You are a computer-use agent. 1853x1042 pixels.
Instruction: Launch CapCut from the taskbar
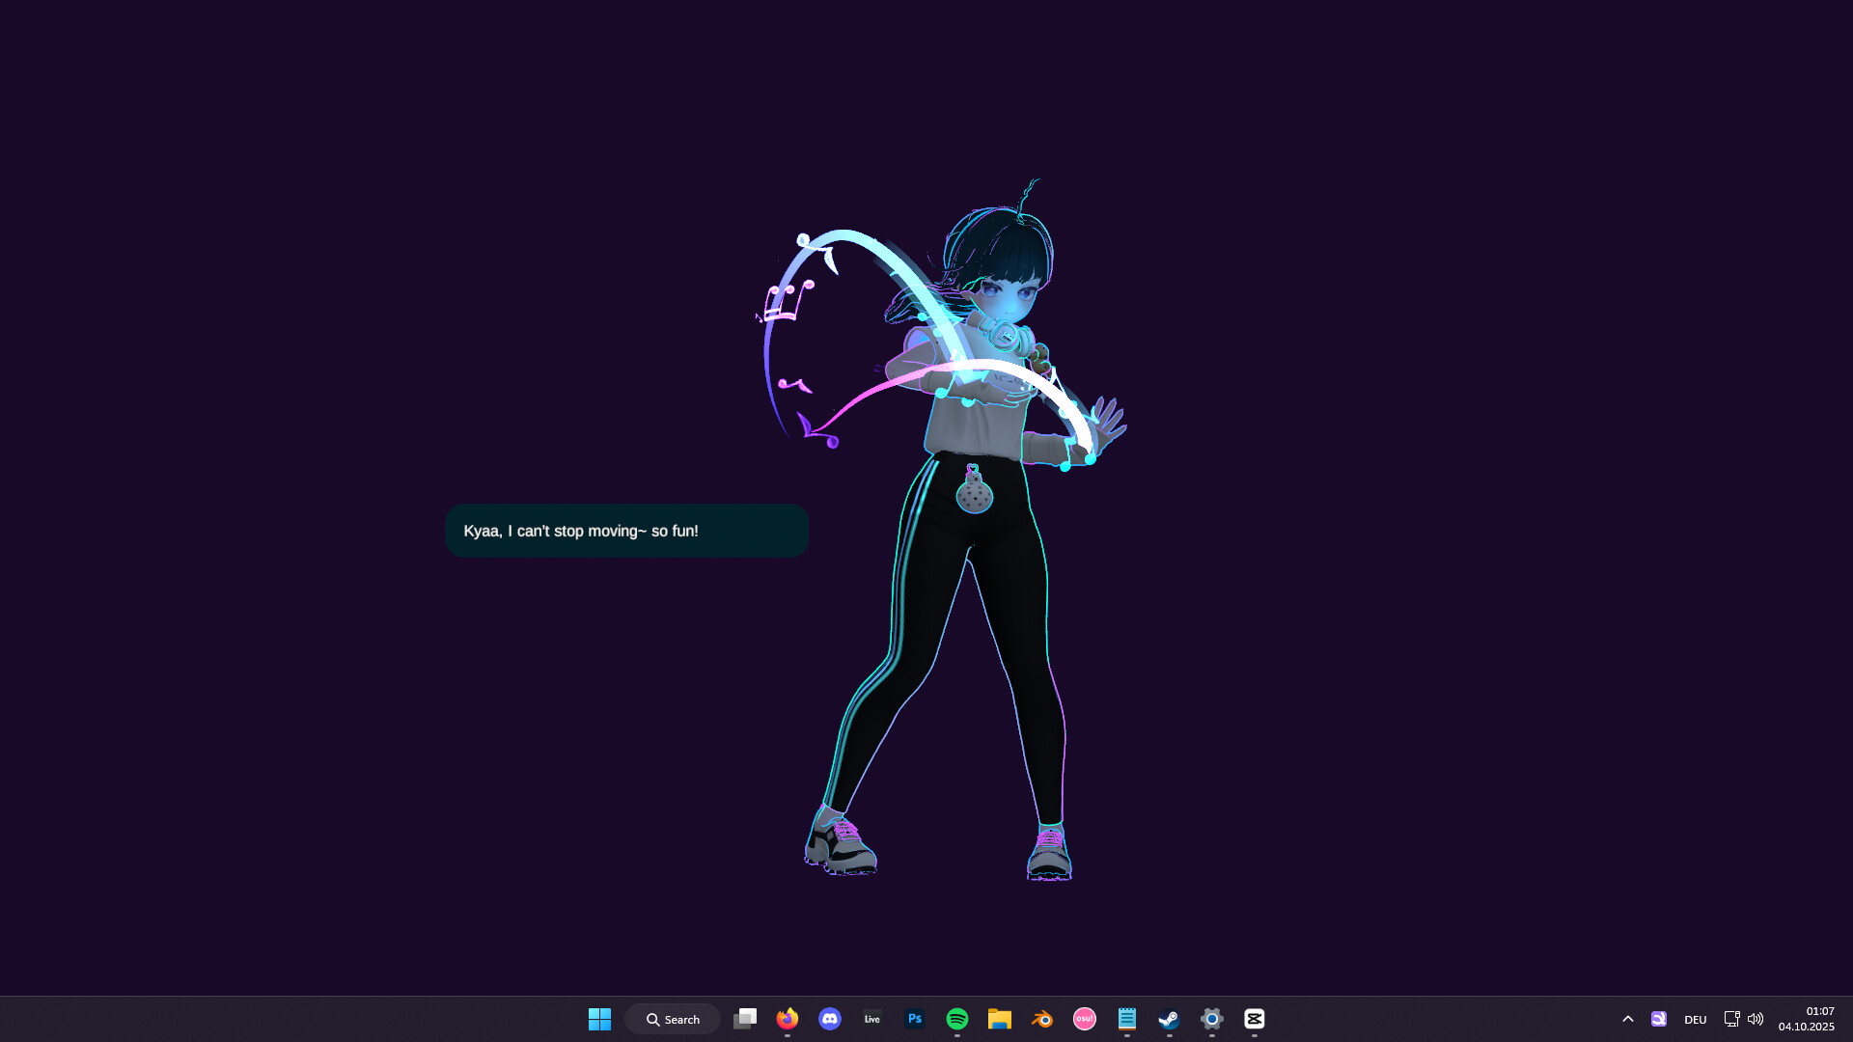[1255, 1019]
